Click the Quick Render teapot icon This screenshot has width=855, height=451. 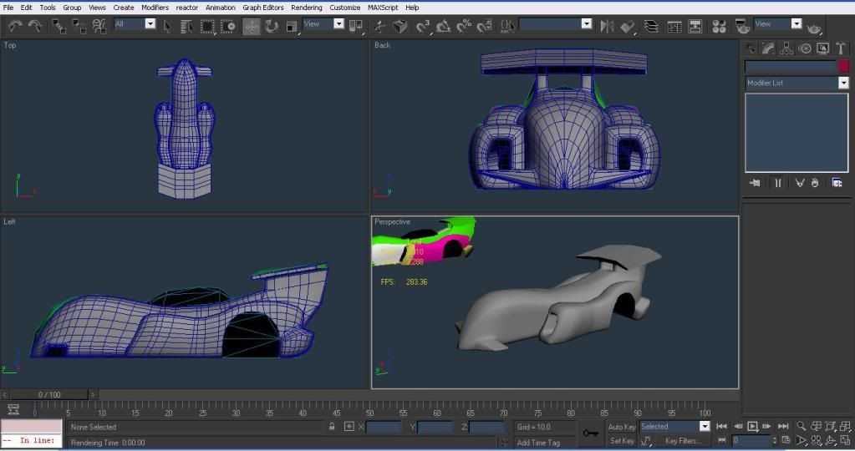coord(814,28)
